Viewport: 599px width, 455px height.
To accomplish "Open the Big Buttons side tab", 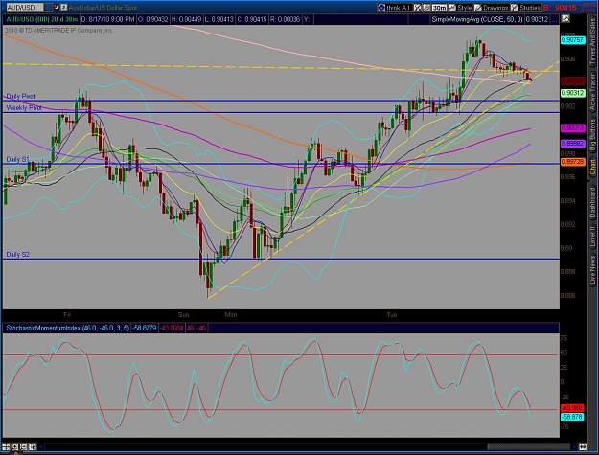I will click(x=593, y=135).
